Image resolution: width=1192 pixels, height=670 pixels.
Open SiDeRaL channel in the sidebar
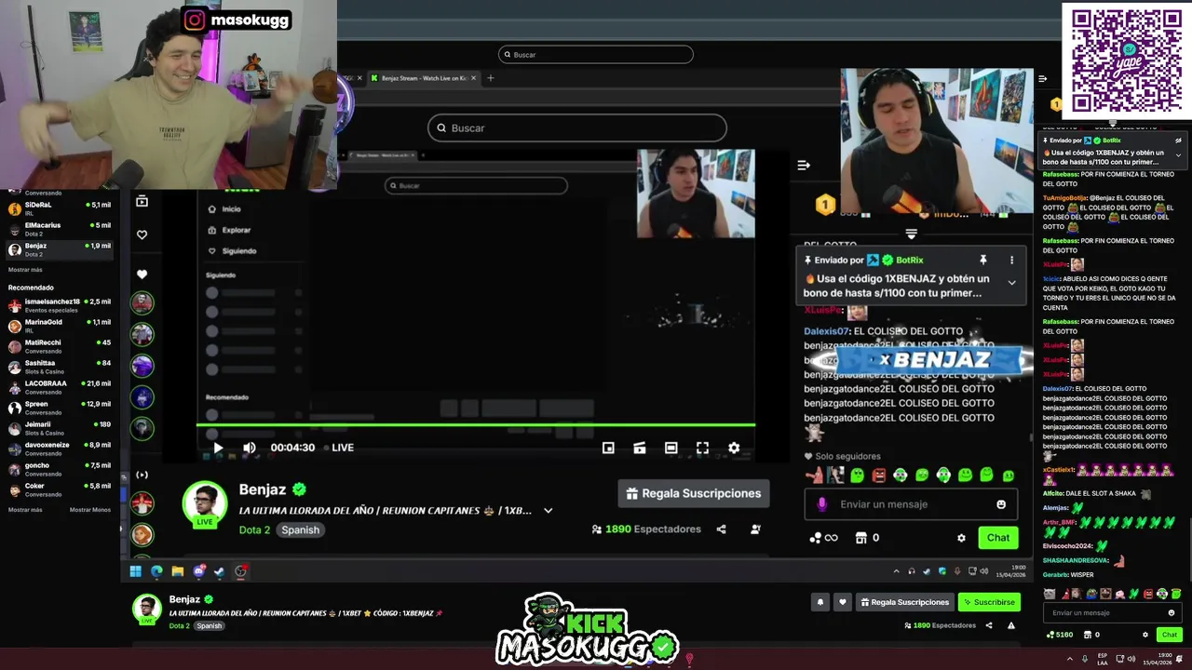pos(61,208)
